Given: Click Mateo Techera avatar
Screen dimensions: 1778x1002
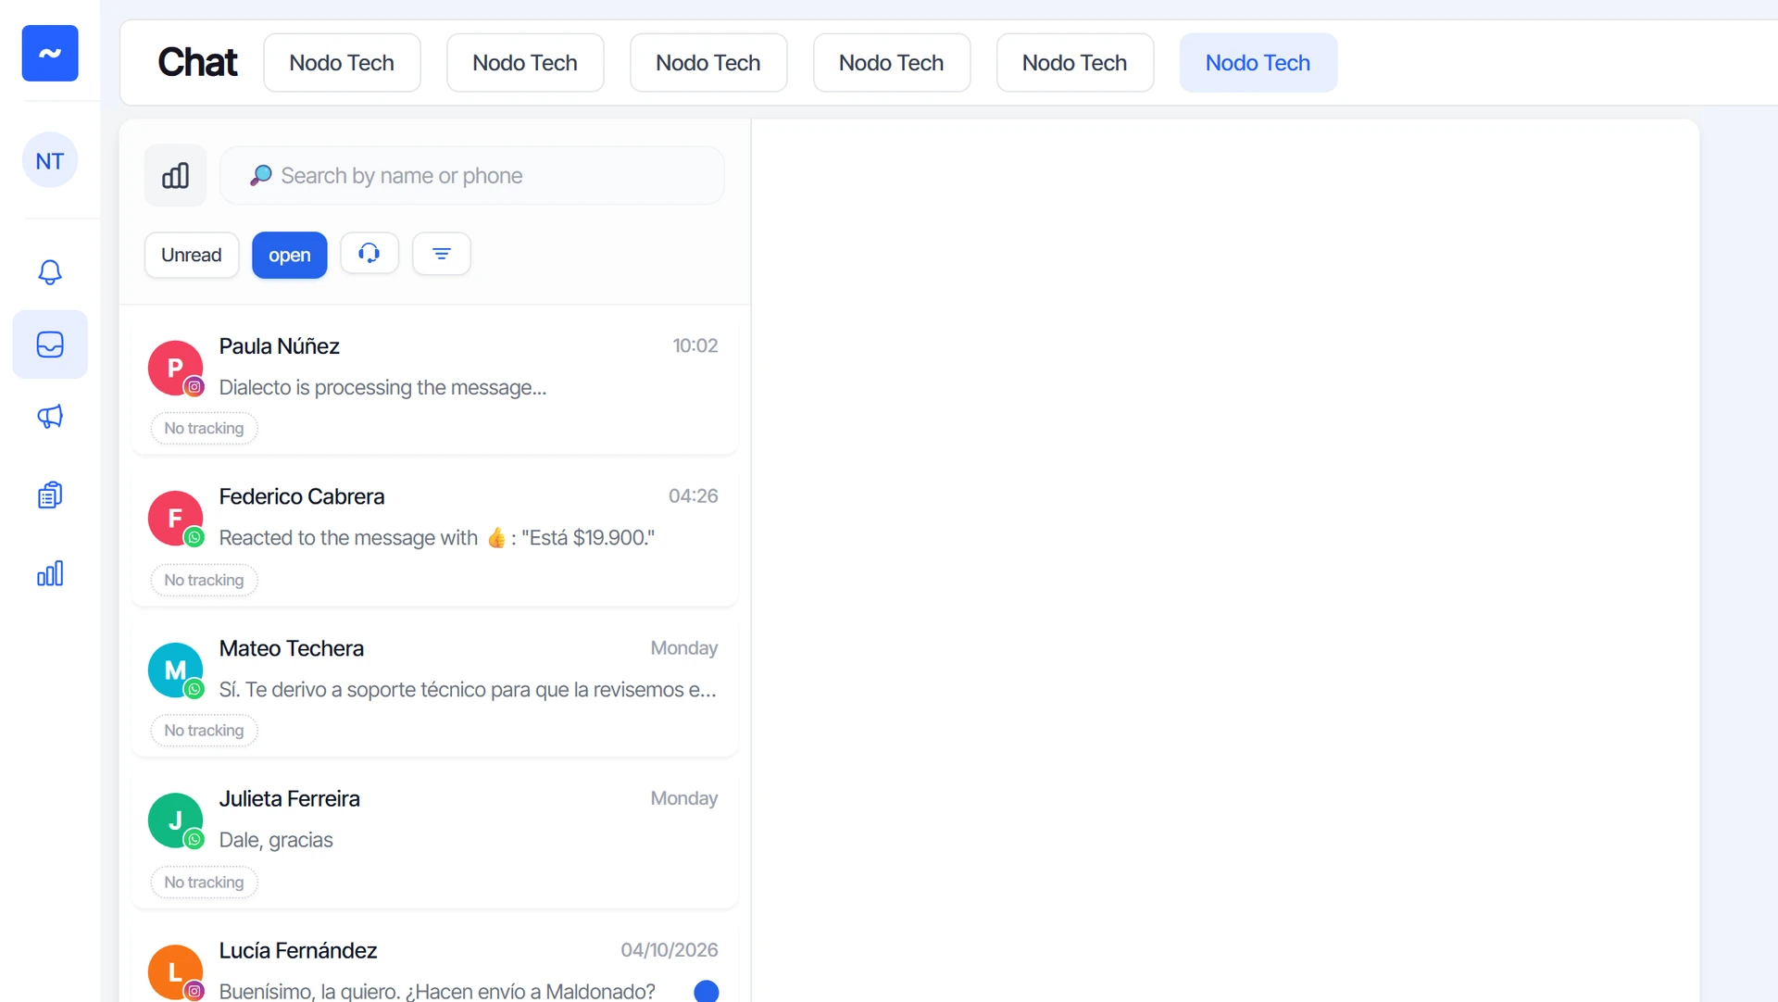Looking at the screenshot, I should [x=175, y=670].
